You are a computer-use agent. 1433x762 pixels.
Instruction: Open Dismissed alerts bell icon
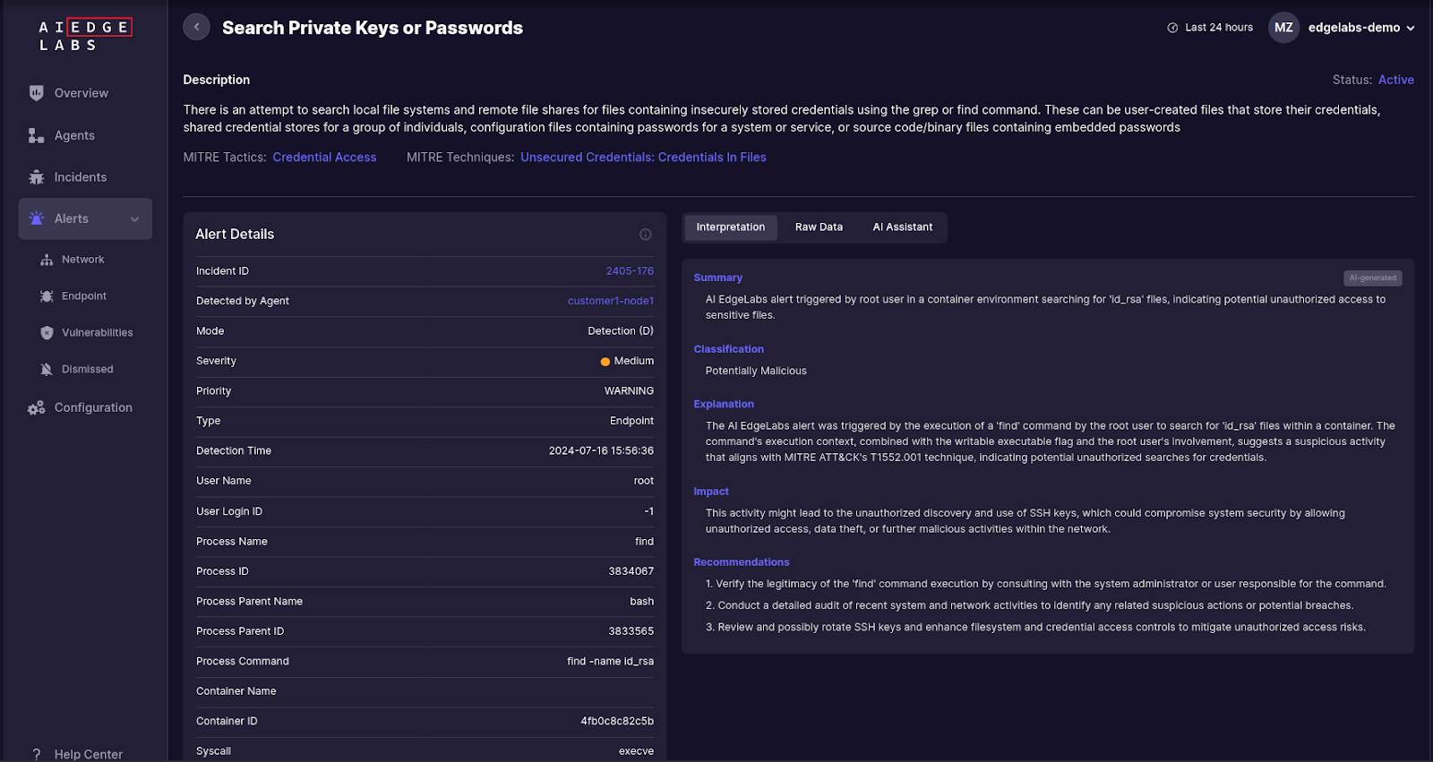coord(47,370)
